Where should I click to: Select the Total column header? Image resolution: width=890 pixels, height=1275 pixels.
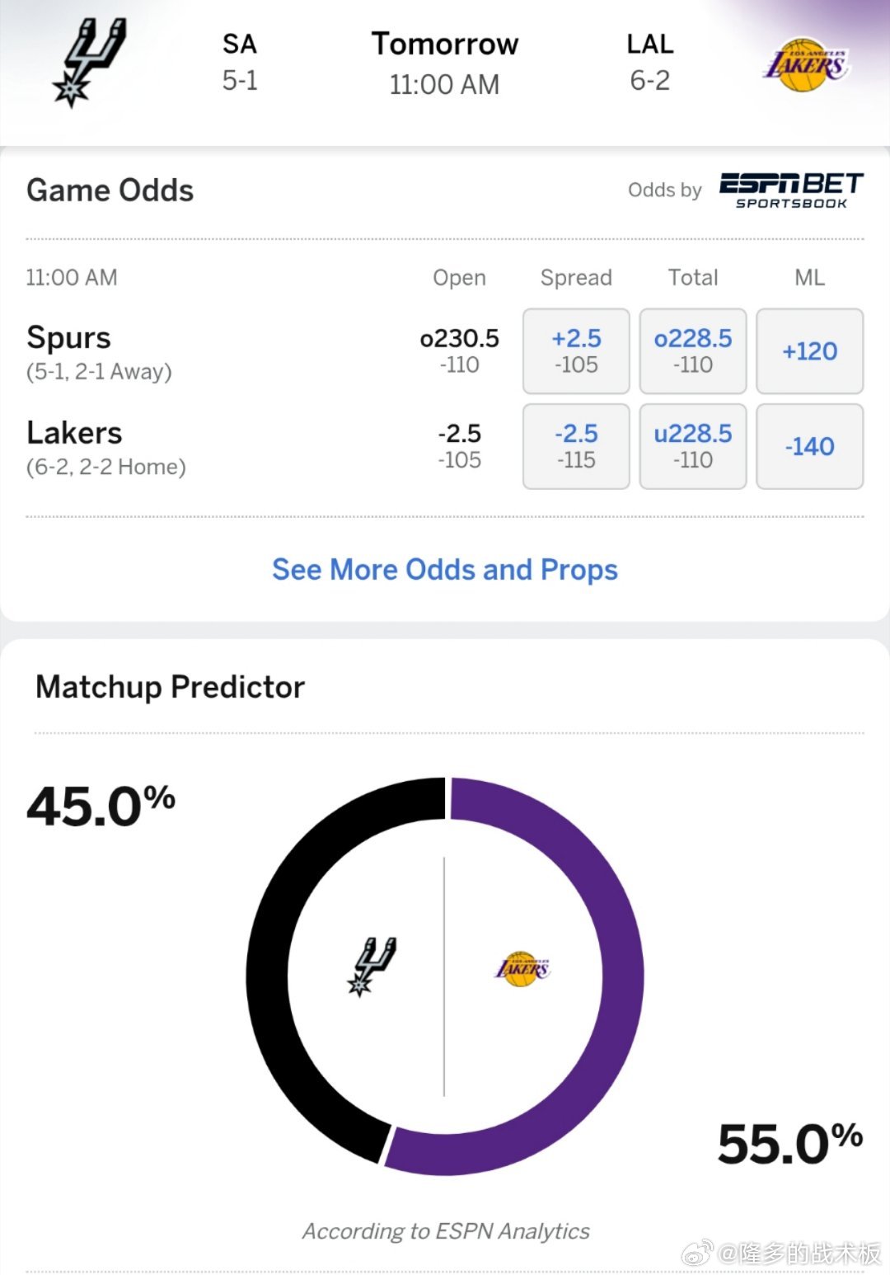click(x=693, y=278)
